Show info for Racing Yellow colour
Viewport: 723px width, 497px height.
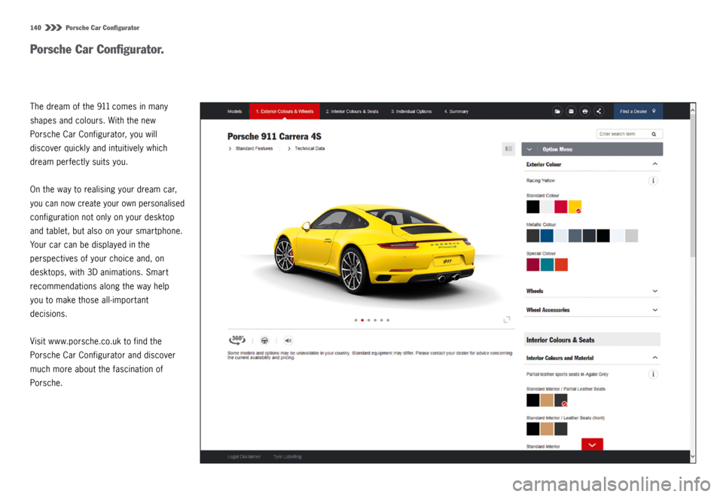(x=653, y=181)
